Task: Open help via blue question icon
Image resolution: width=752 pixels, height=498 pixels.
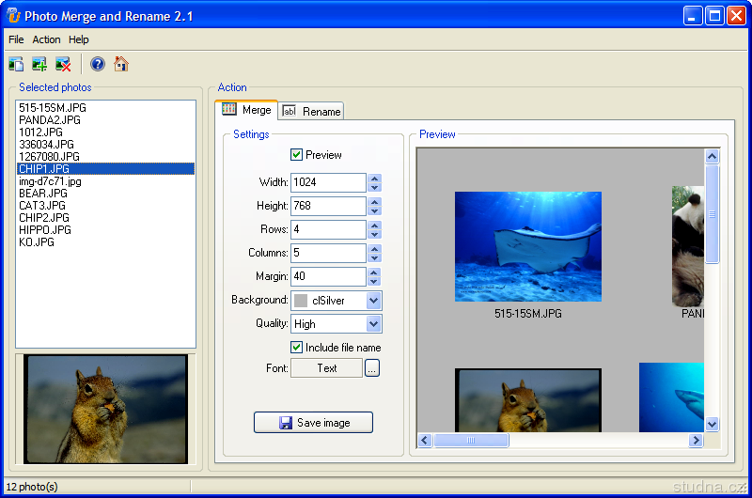Action: click(98, 64)
